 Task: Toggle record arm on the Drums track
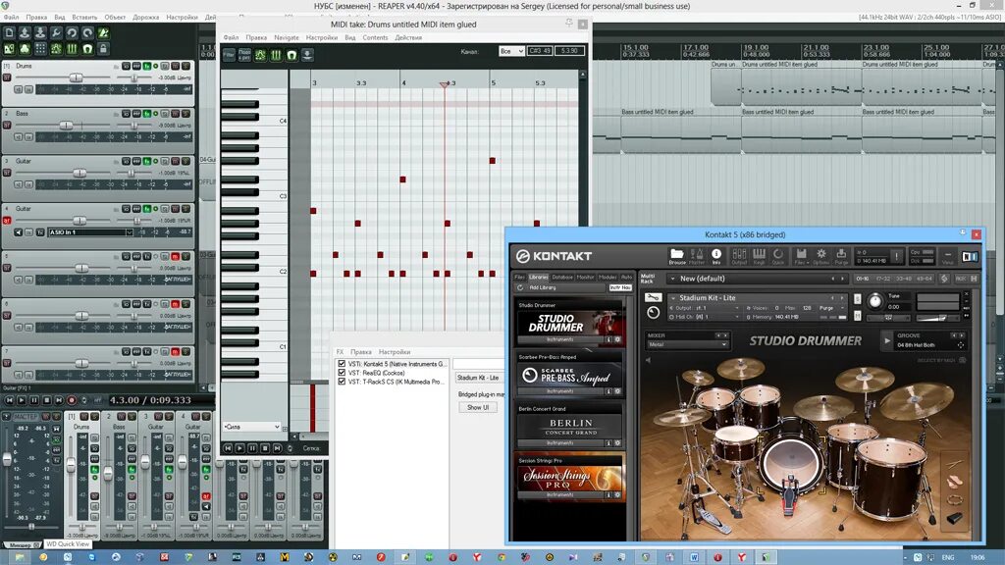(7, 77)
